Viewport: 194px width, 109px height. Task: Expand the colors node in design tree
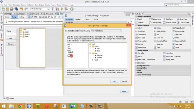tap(21, 32)
